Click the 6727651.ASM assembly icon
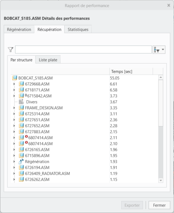 (x=21, y=120)
